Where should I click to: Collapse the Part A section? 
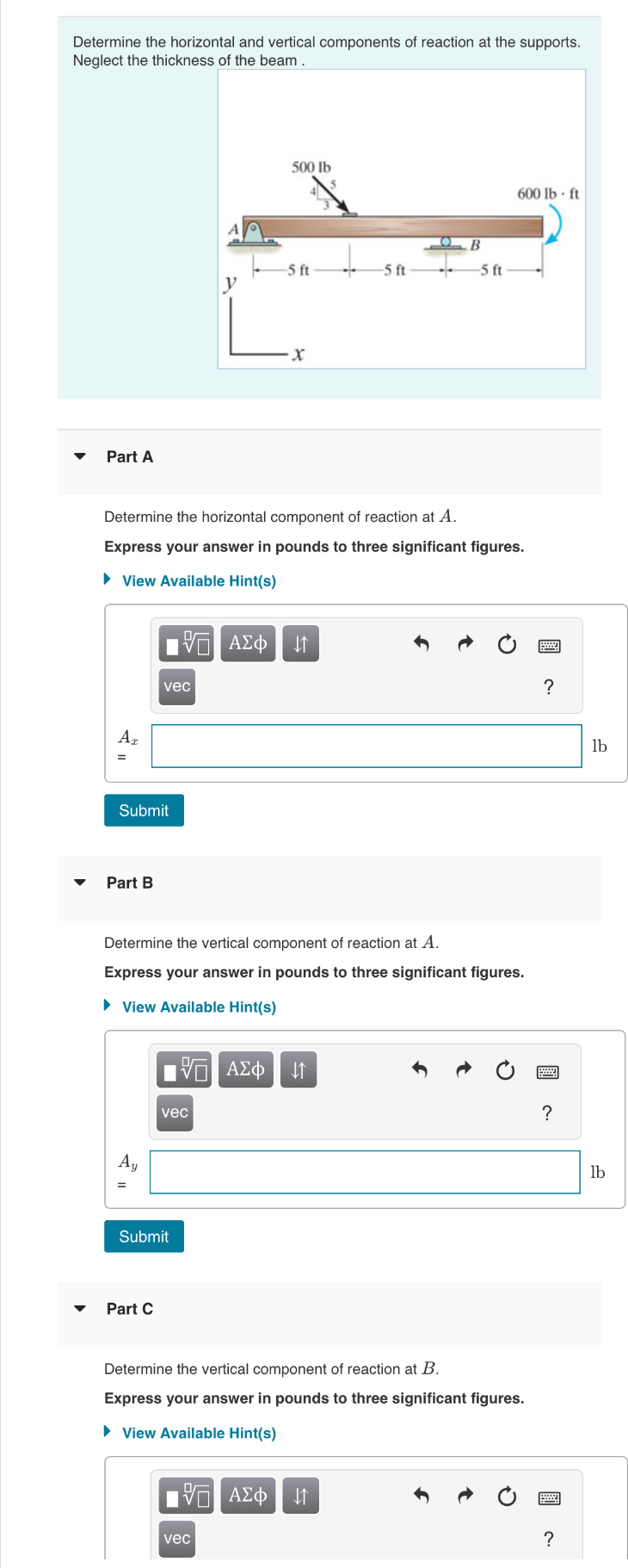click(79, 456)
